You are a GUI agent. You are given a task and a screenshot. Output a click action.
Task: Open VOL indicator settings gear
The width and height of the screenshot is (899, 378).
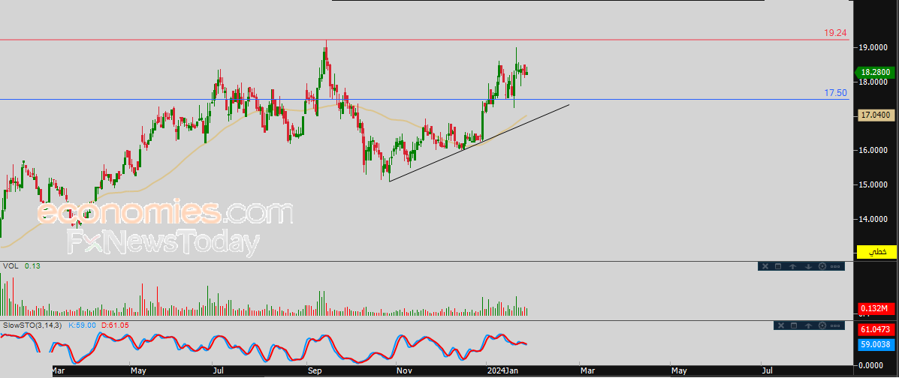point(822,266)
